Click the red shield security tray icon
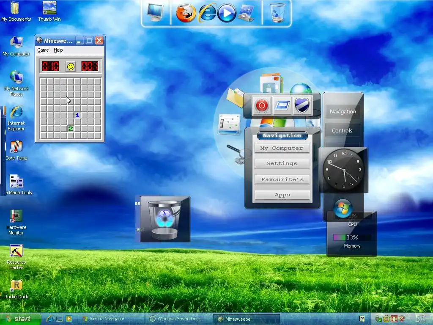Viewport: 433px width, 325px height. 402,319
